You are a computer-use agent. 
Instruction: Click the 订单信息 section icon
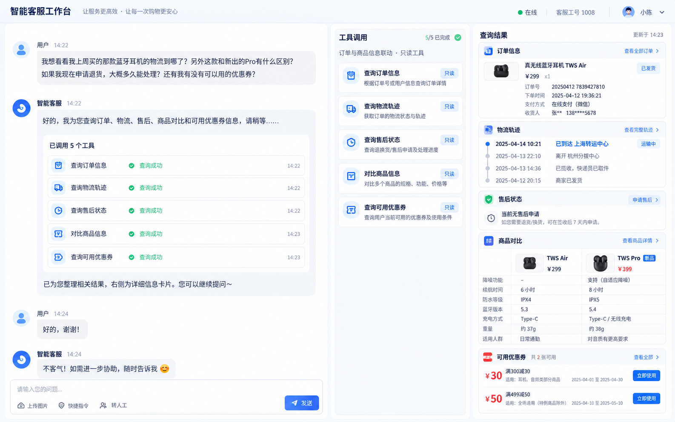488,51
